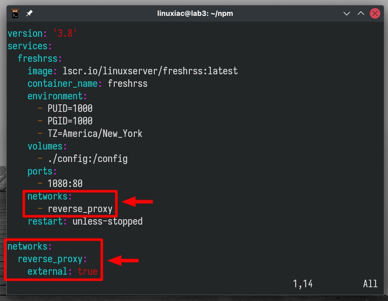The height and width of the screenshot is (301, 388).
Task: Minimize window with the down chevron
Action: tap(346, 13)
